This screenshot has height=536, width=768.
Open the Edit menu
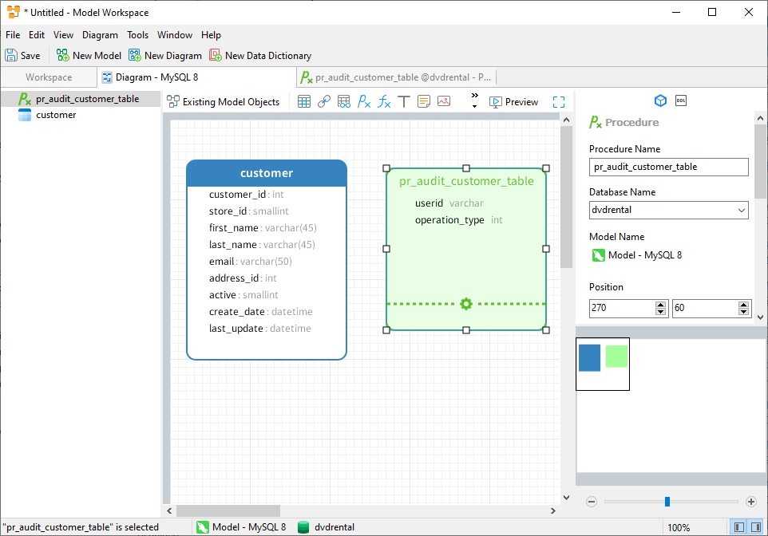37,35
